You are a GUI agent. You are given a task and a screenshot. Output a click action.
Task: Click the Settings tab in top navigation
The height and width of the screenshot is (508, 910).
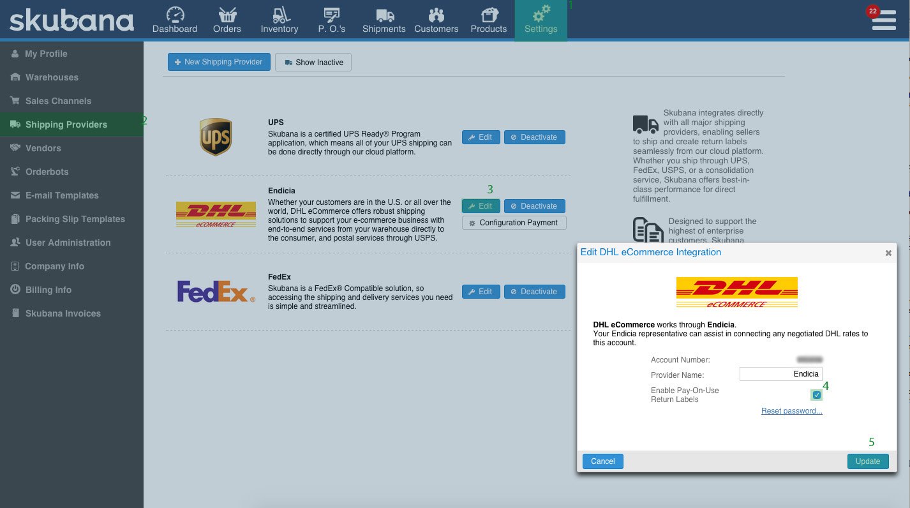pos(541,20)
